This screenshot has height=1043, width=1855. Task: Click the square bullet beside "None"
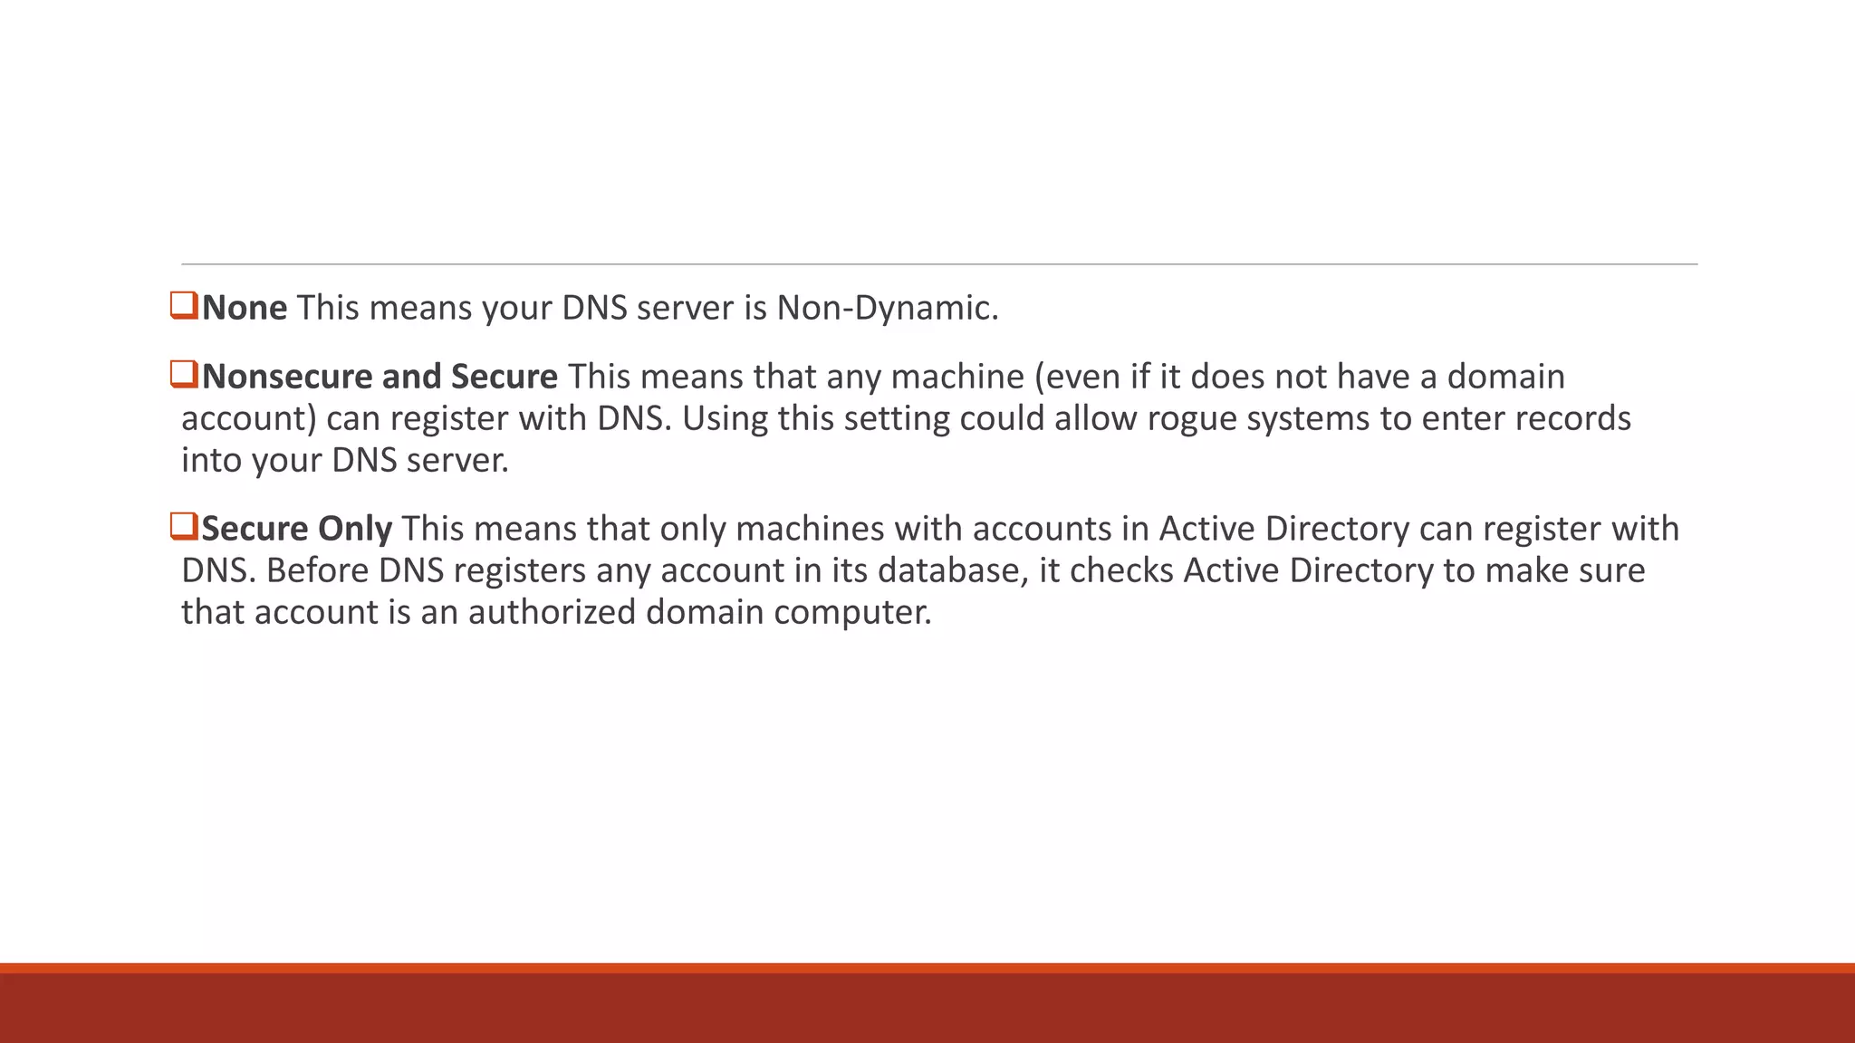click(x=184, y=305)
